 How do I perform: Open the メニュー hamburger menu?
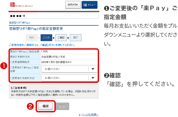tap(90, 5)
